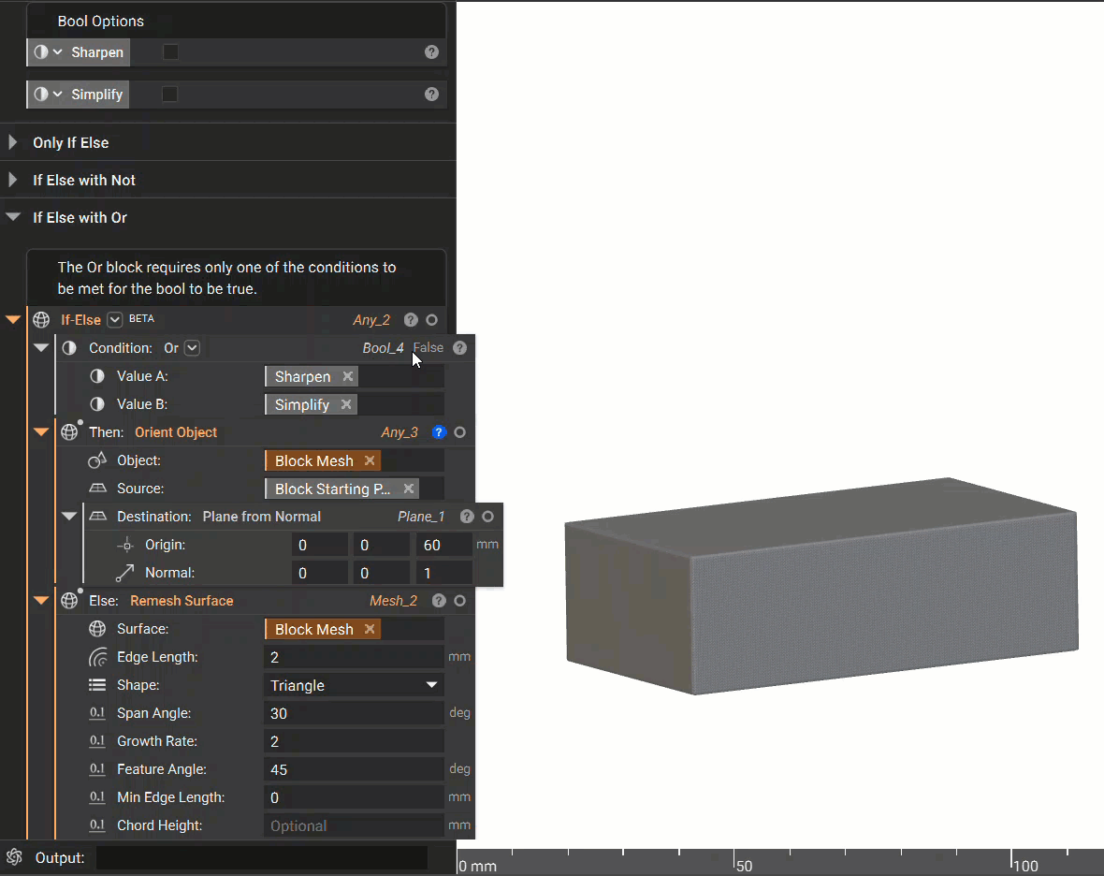Click the optional Chord Height field
Screen dimensions: 1104x876
tap(354, 825)
